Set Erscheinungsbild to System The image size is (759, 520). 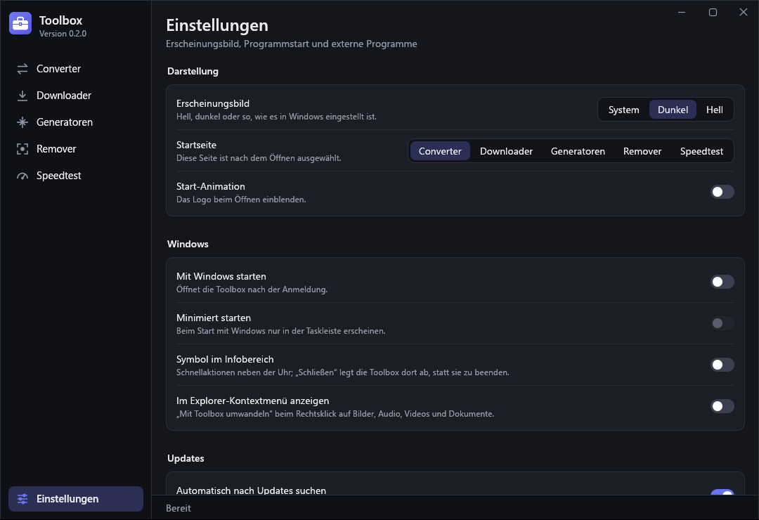(x=623, y=110)
